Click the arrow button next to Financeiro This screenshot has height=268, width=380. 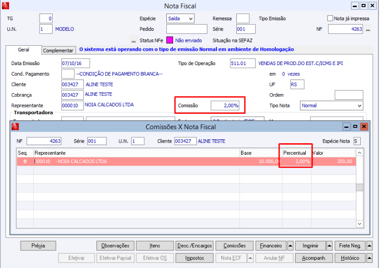[x=290, y=246]
